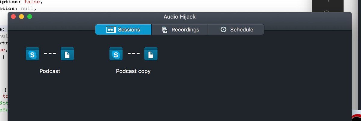Minimize the Audio Hijack window
Viewport: 361px width, 121px height.
(21, 17)
